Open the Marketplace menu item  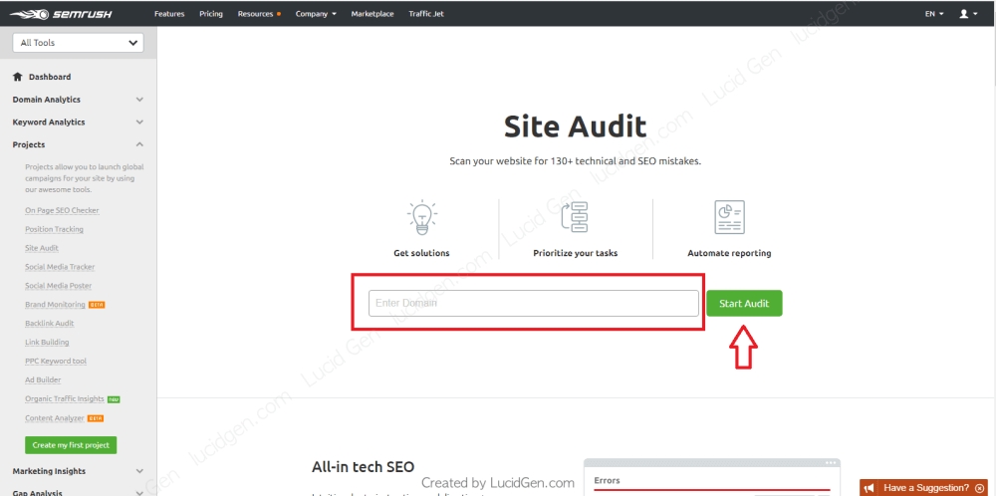(373, 14)
